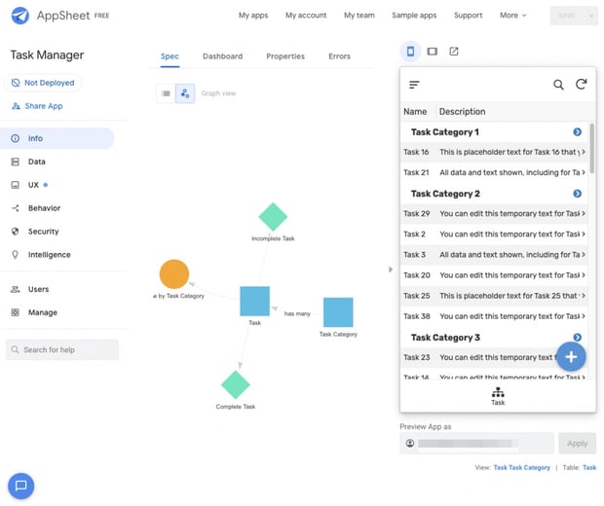
Task: Switch to the Dashboard tab
Action: coord(223,56)
